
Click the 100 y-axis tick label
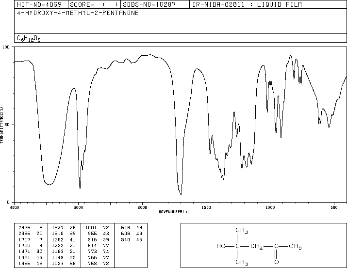(x=6, y=47)
